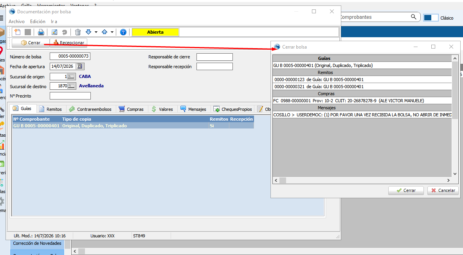Image resolution: width=463 pixels, height=255 pixels.
Task: Switch to the Contrareembolsos tab
Action: tap(90, 109)
